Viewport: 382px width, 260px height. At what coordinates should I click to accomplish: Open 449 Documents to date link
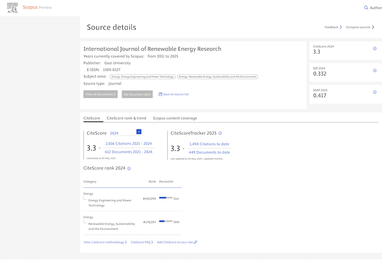point(209,152)
